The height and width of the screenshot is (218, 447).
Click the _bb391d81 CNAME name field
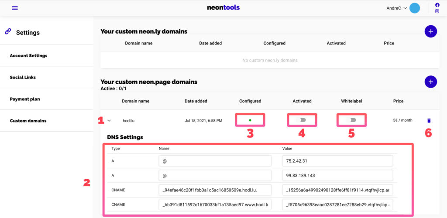[x=215, y=204]
